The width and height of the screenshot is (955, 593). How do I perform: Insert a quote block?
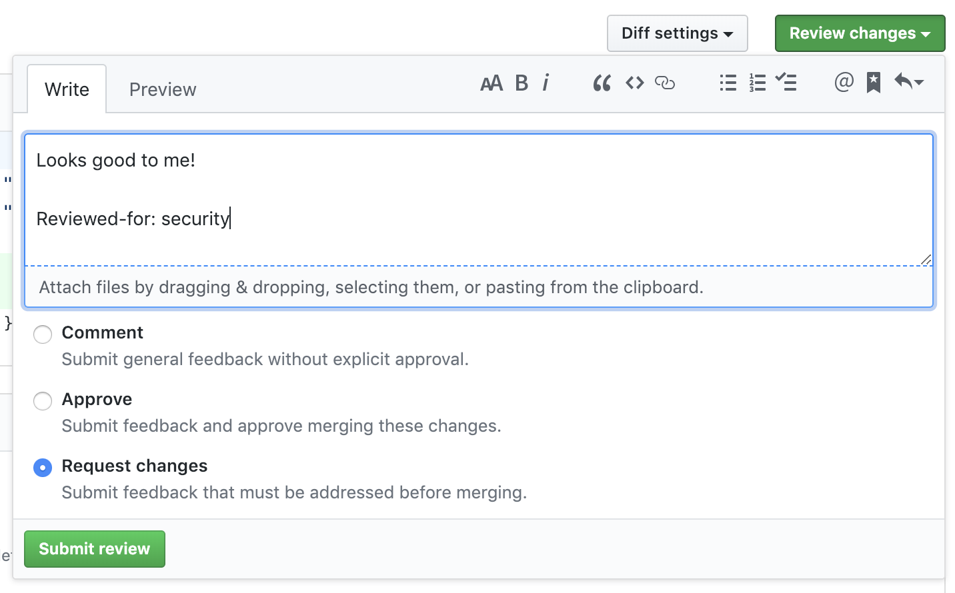click(x=602, y=83)
